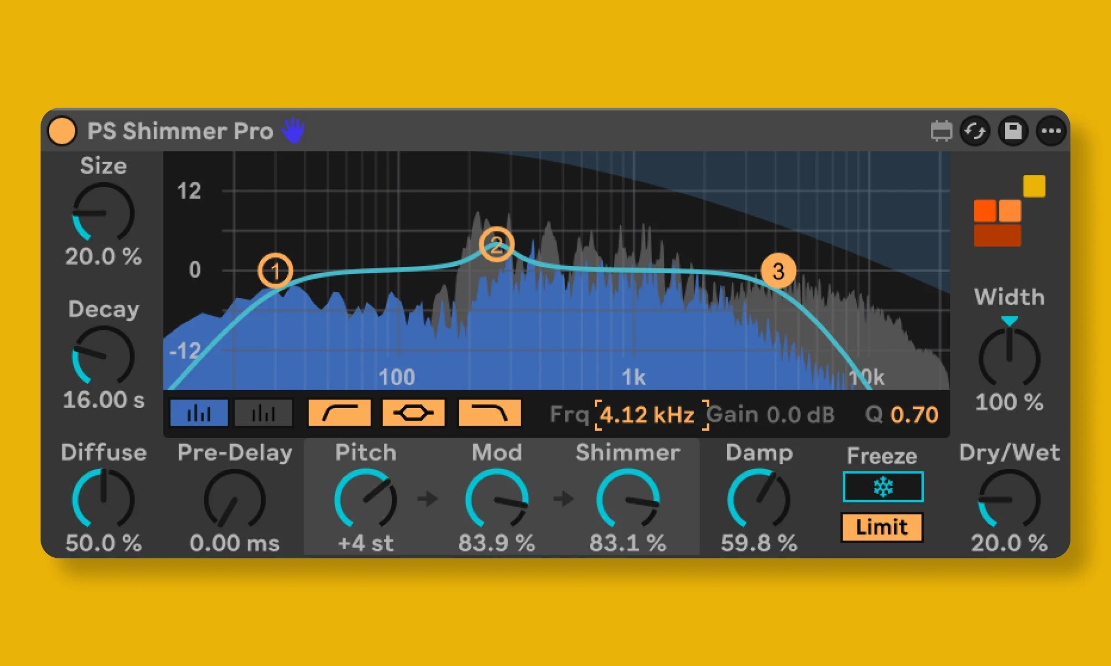Toggle the Limit button
The image size is (1111, 666).
[x=882, y=527]
